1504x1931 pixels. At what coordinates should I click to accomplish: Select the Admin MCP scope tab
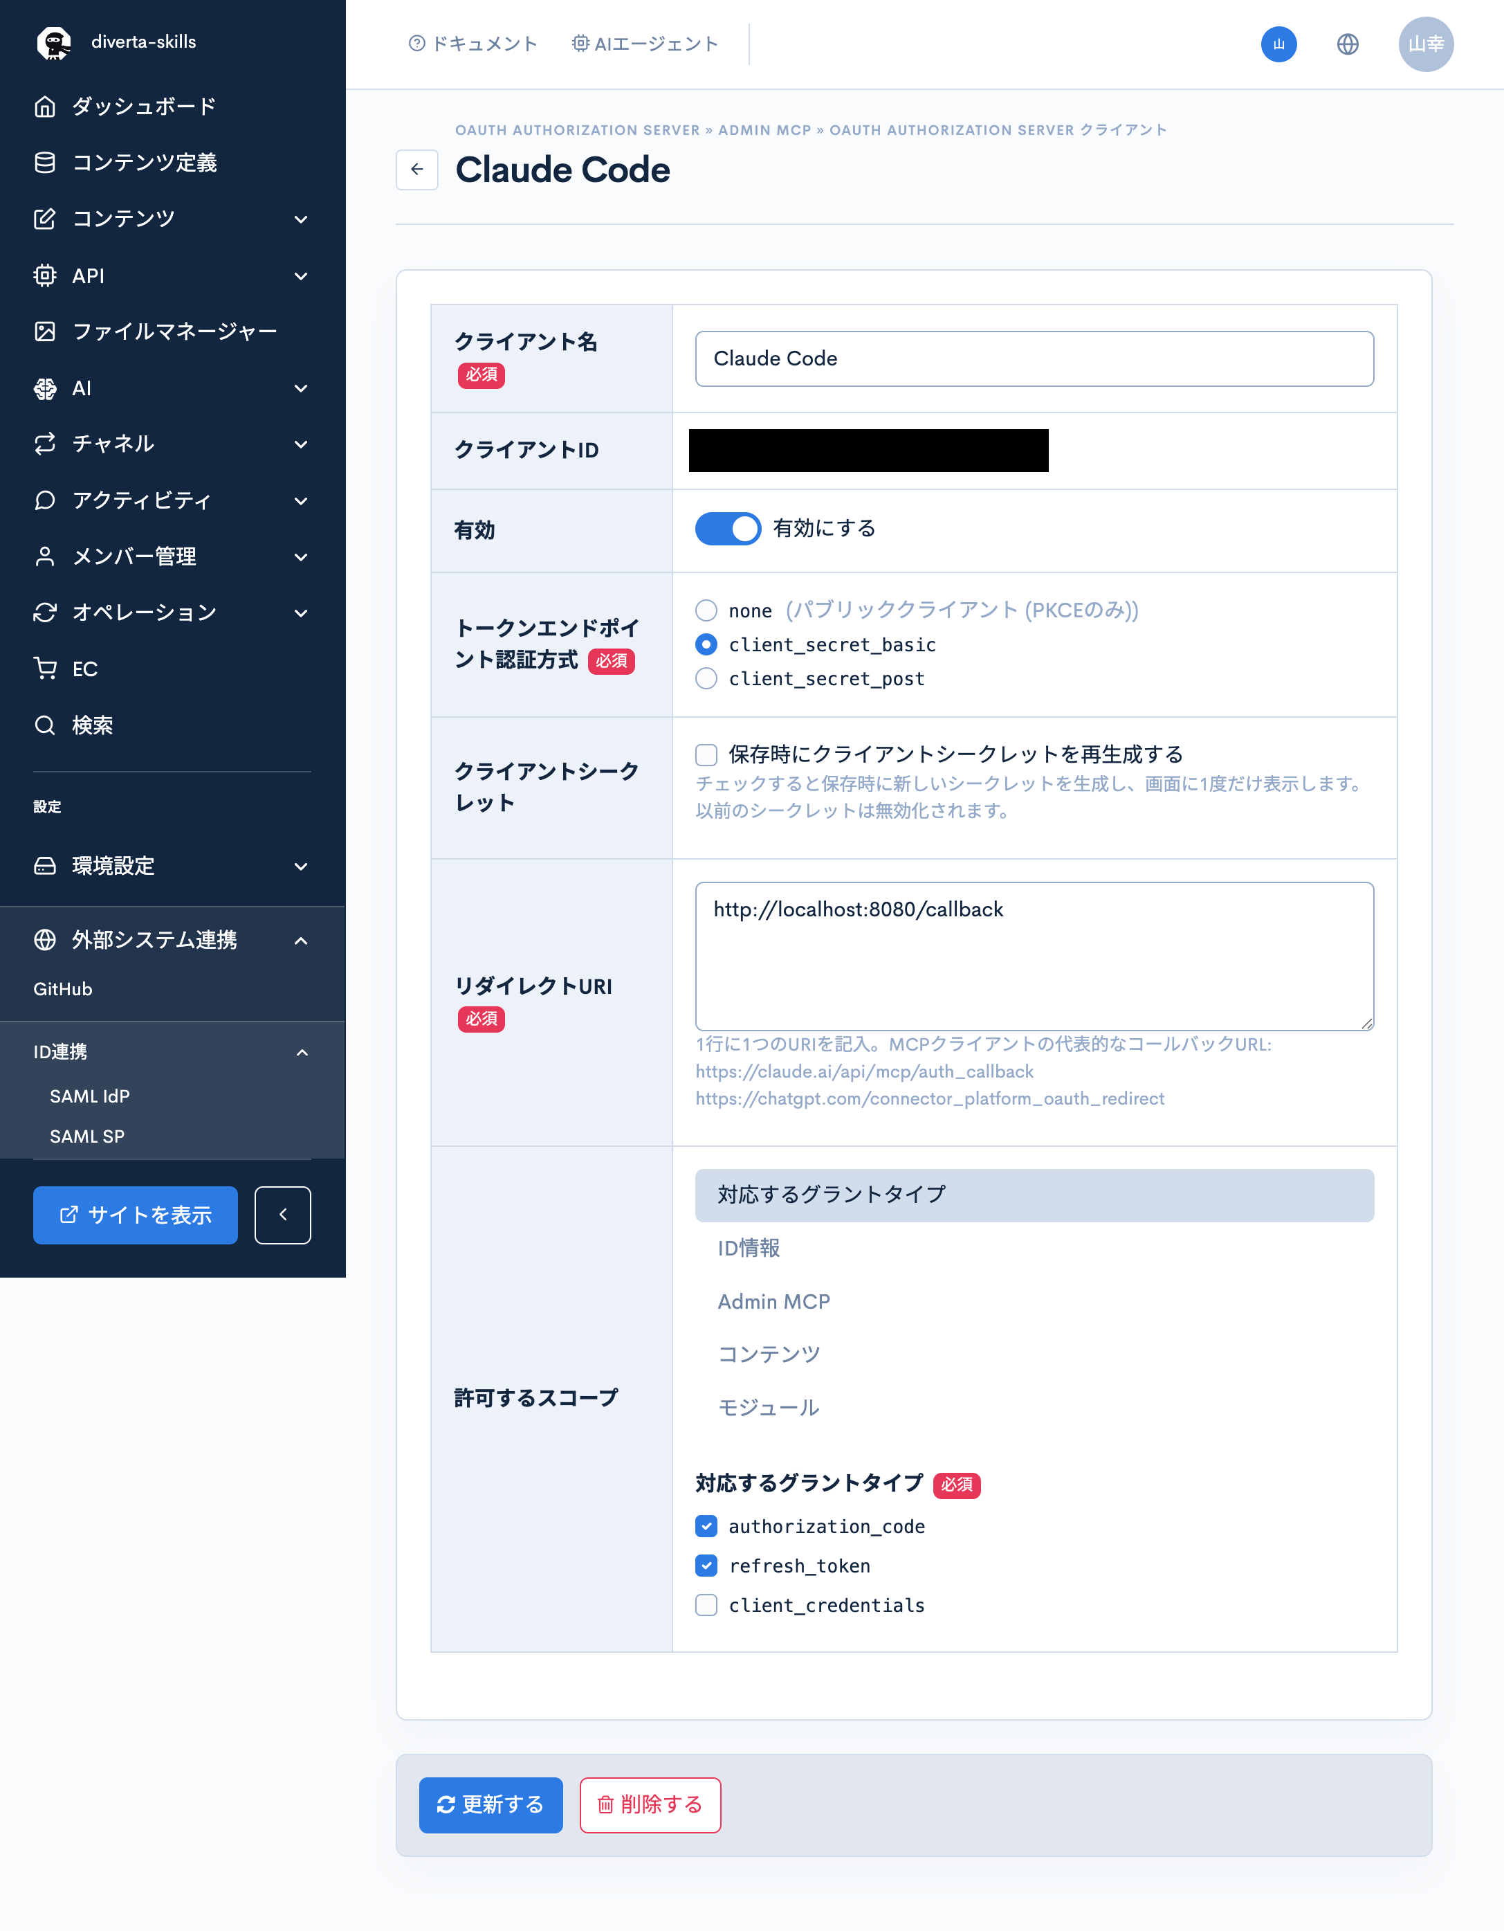tap(1034, 1301)
